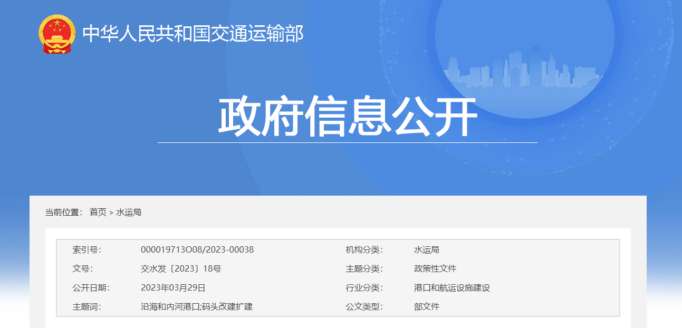
Task: Click the 政府信息公开 banner heading
Action: point(347,117)
